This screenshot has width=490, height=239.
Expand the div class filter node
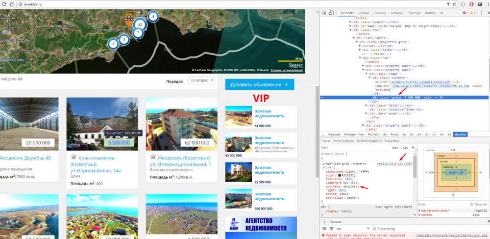tap(360, 50)
